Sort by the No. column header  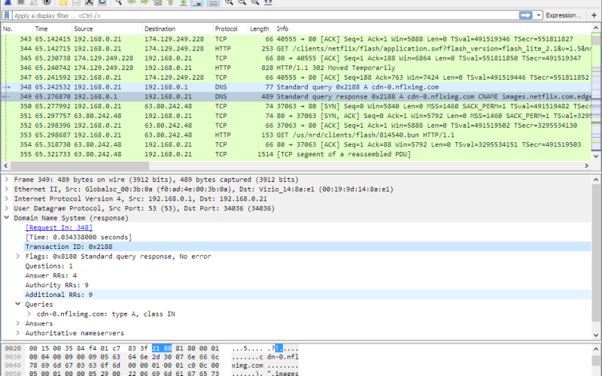pyautogui.click(x=17, y=29)
